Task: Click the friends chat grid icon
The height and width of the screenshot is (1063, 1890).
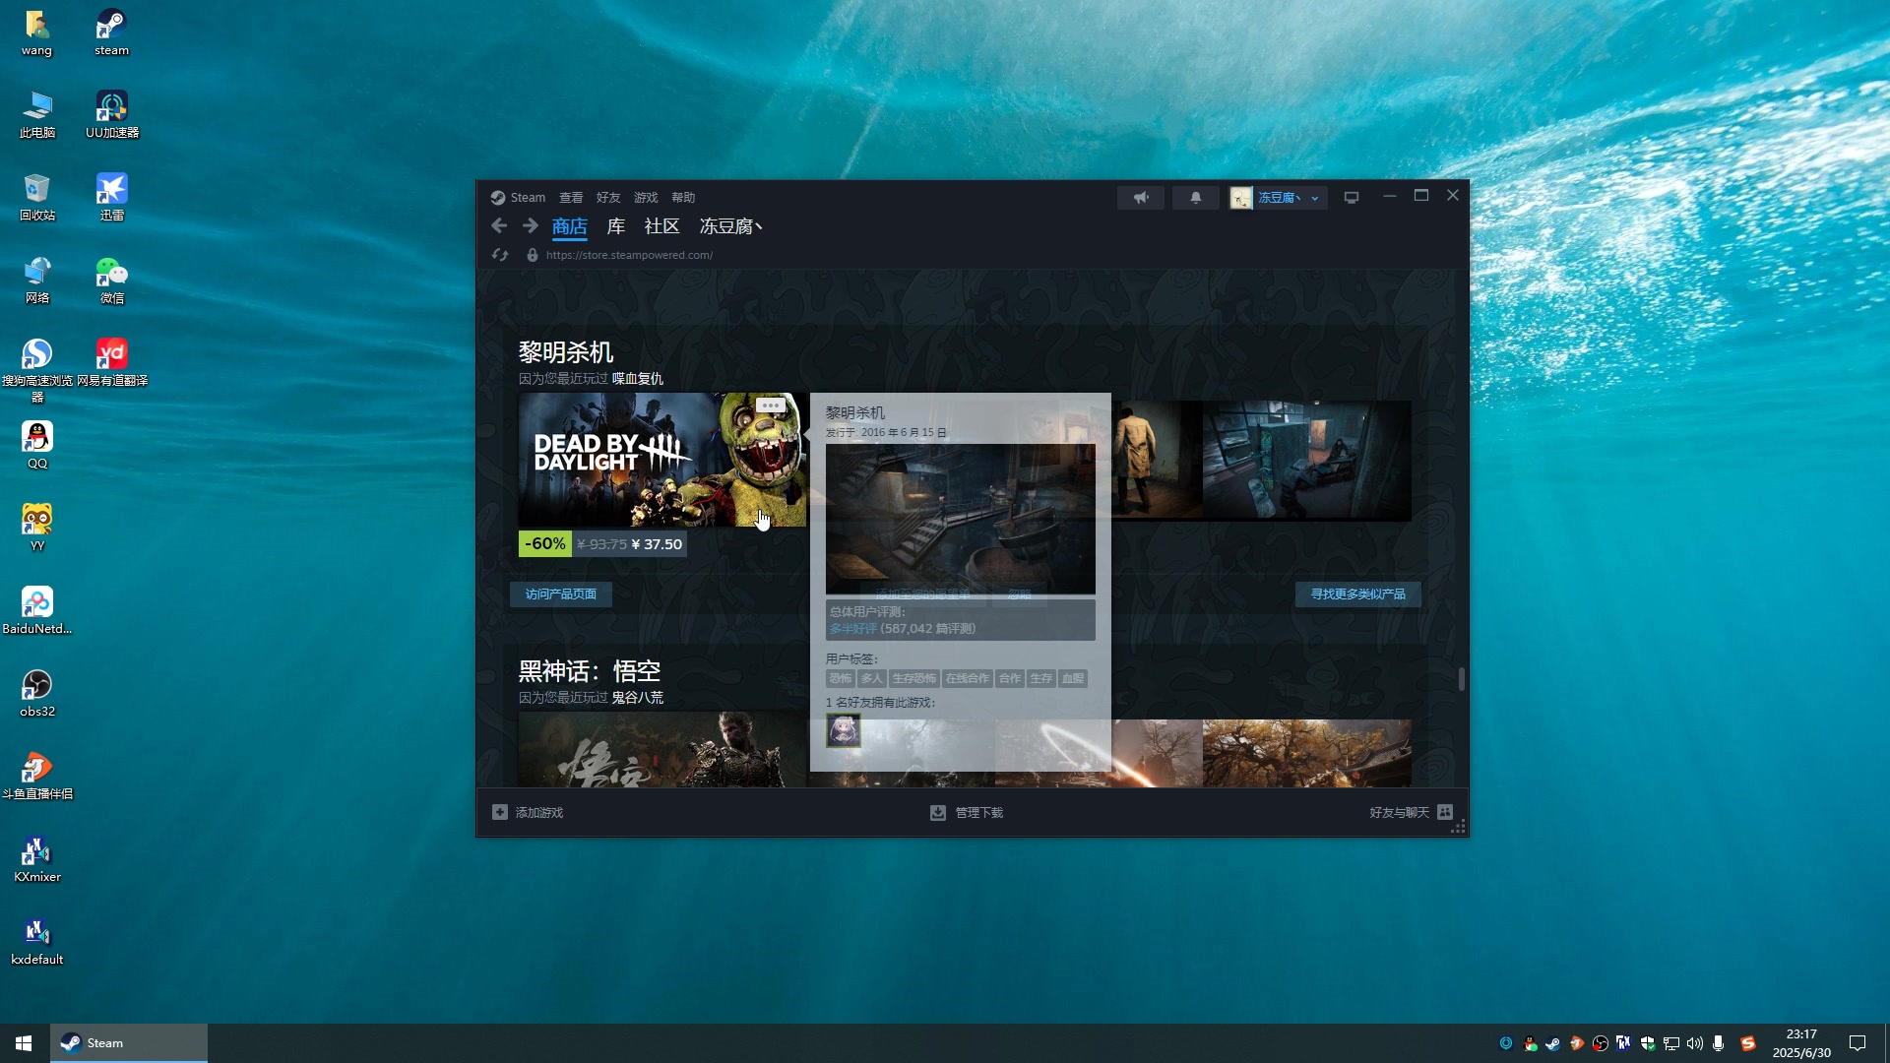Action: pyautogui.click(x=1445, y=813)
